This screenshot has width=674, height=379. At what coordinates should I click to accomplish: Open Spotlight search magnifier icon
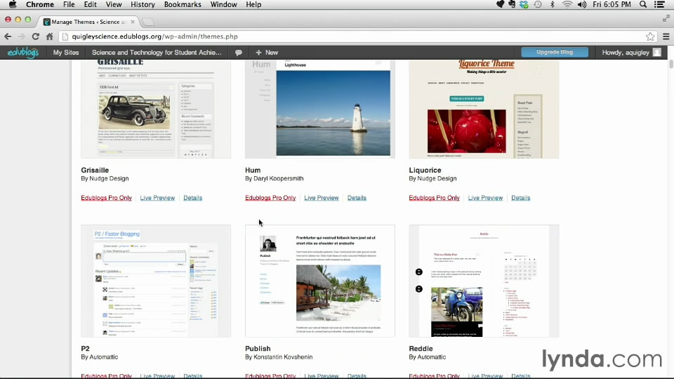coord(643,4)
